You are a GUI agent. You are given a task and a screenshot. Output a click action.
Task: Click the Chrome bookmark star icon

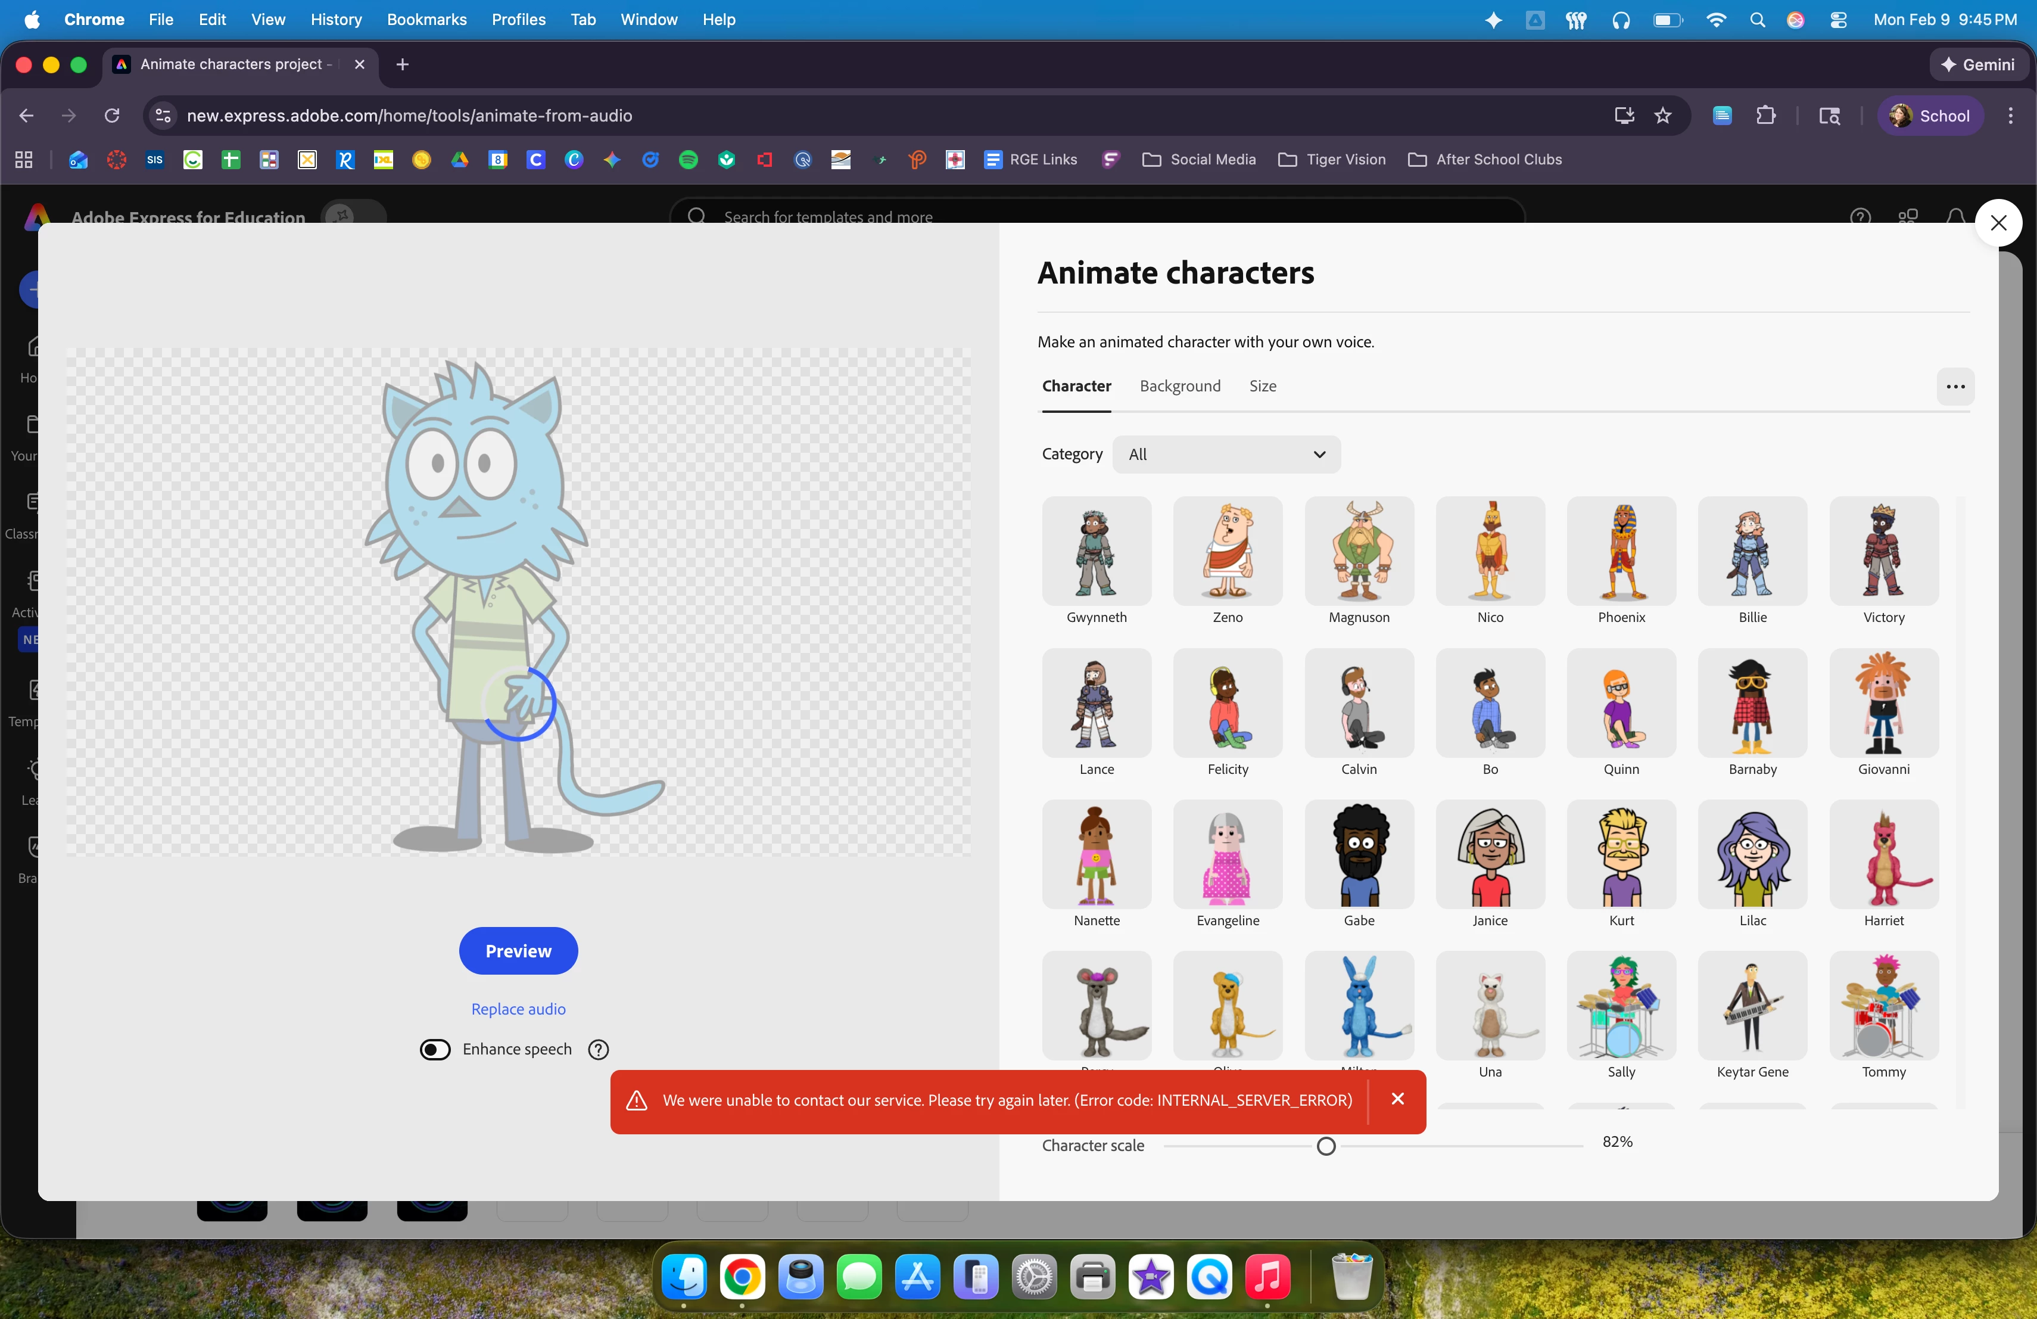[1663, 116]
